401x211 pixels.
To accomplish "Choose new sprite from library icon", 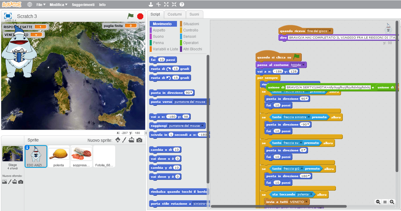I will 118,140.
